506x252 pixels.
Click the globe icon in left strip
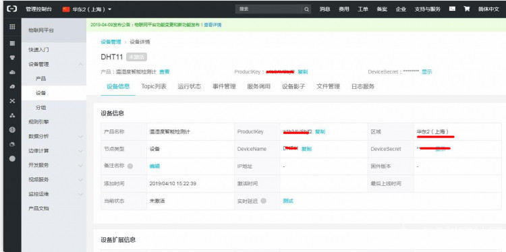coord(12,130)
